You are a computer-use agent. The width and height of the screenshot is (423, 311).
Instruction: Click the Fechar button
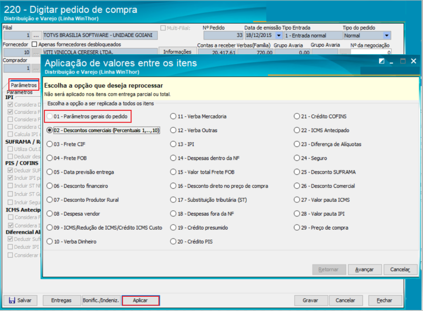385,300
